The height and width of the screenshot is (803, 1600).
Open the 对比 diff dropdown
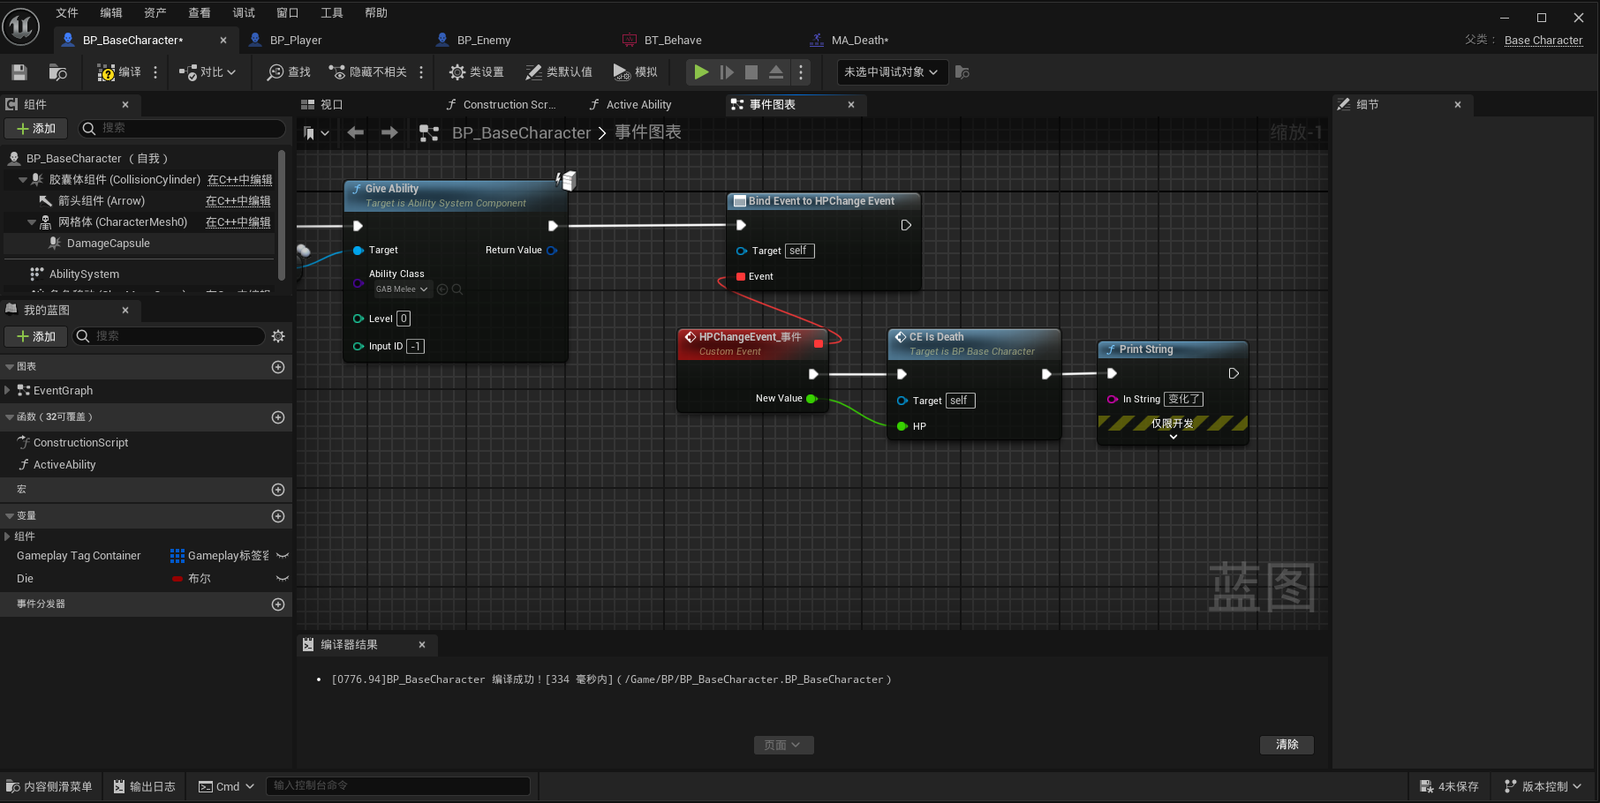pyautogui.click(x=208, y=72)
